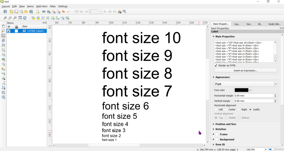Undo the last action

[63, 12]
